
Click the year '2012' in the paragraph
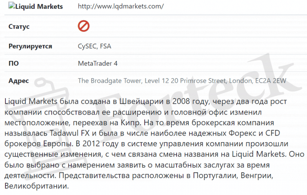pos(91,144)
